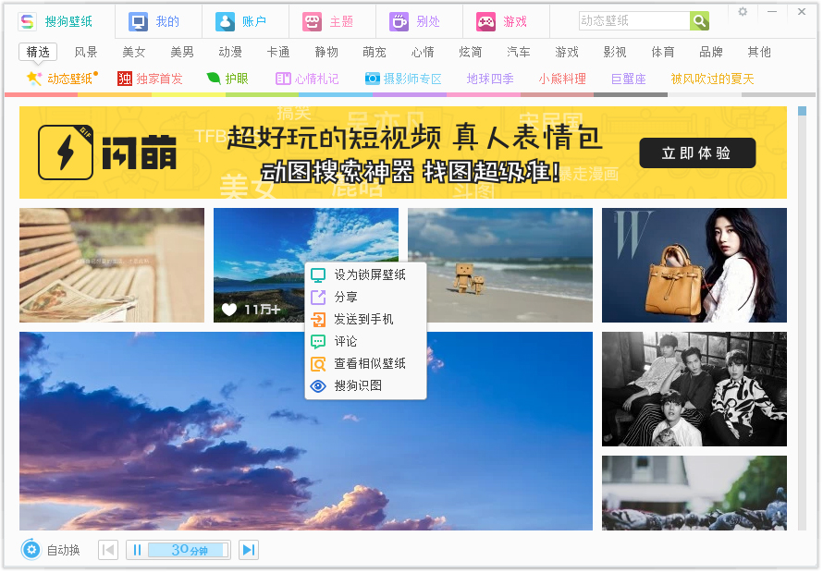Screen dimensions: 823x573
Task: Click the 立即体验 button on the banner
Action: point(697,152)
